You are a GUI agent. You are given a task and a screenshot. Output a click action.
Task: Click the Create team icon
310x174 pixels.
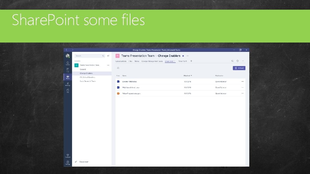[76, 162]
